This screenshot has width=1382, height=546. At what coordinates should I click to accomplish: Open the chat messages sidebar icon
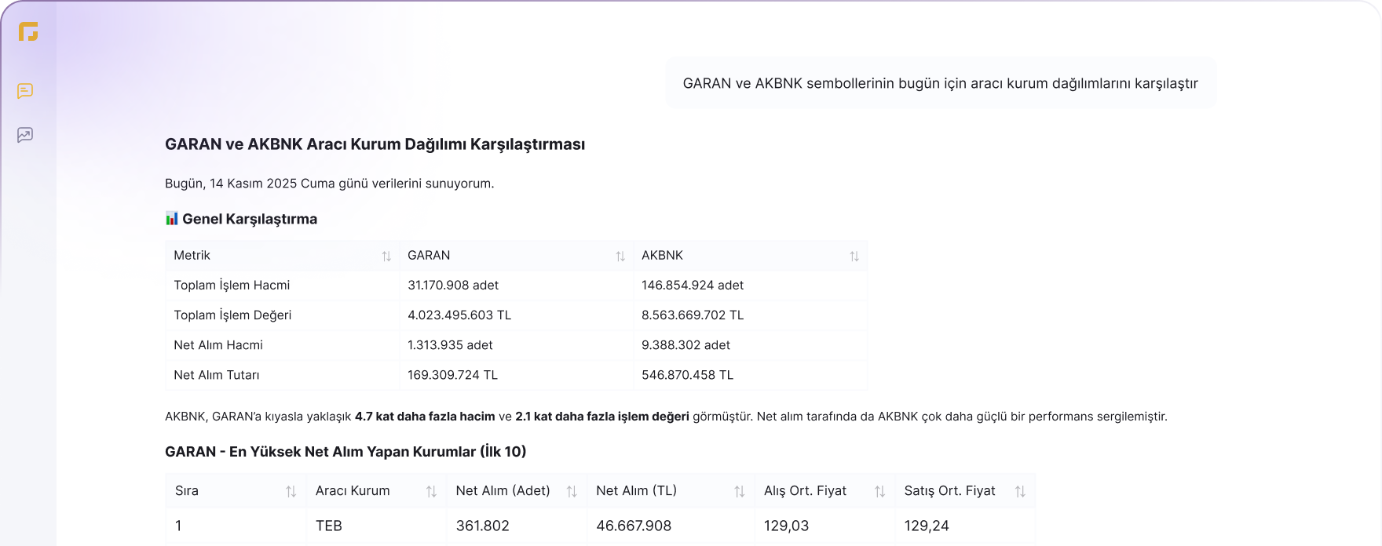tap(25, 91)
